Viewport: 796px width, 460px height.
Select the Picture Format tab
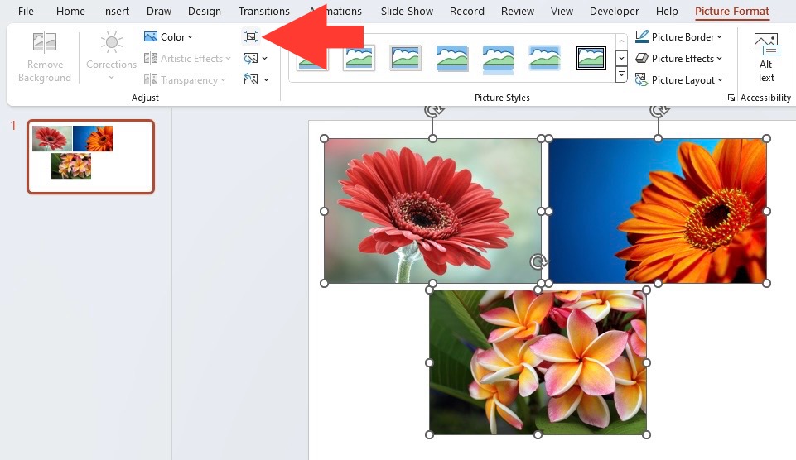click(732, 11)
